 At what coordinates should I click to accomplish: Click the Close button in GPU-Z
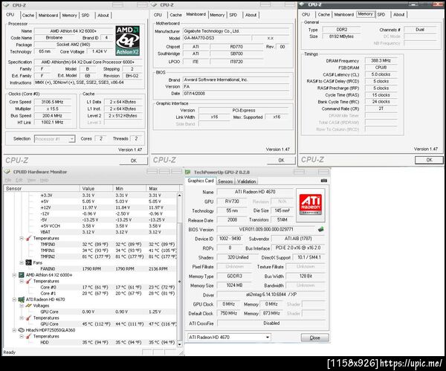point(314,338)
